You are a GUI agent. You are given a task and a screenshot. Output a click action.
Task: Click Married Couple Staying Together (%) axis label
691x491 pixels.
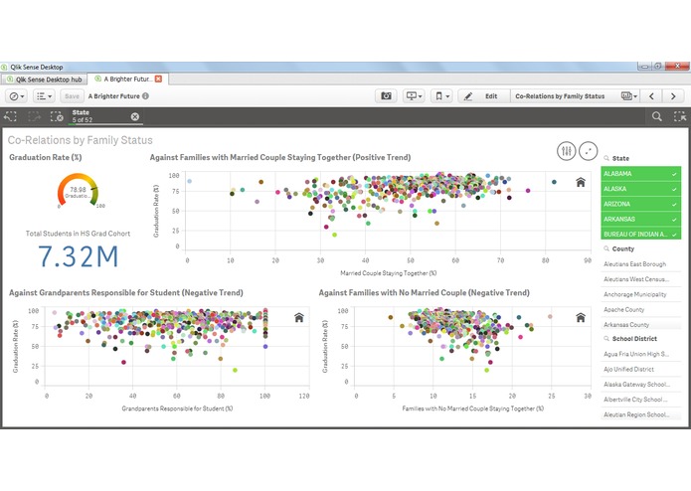click(388, 273)
